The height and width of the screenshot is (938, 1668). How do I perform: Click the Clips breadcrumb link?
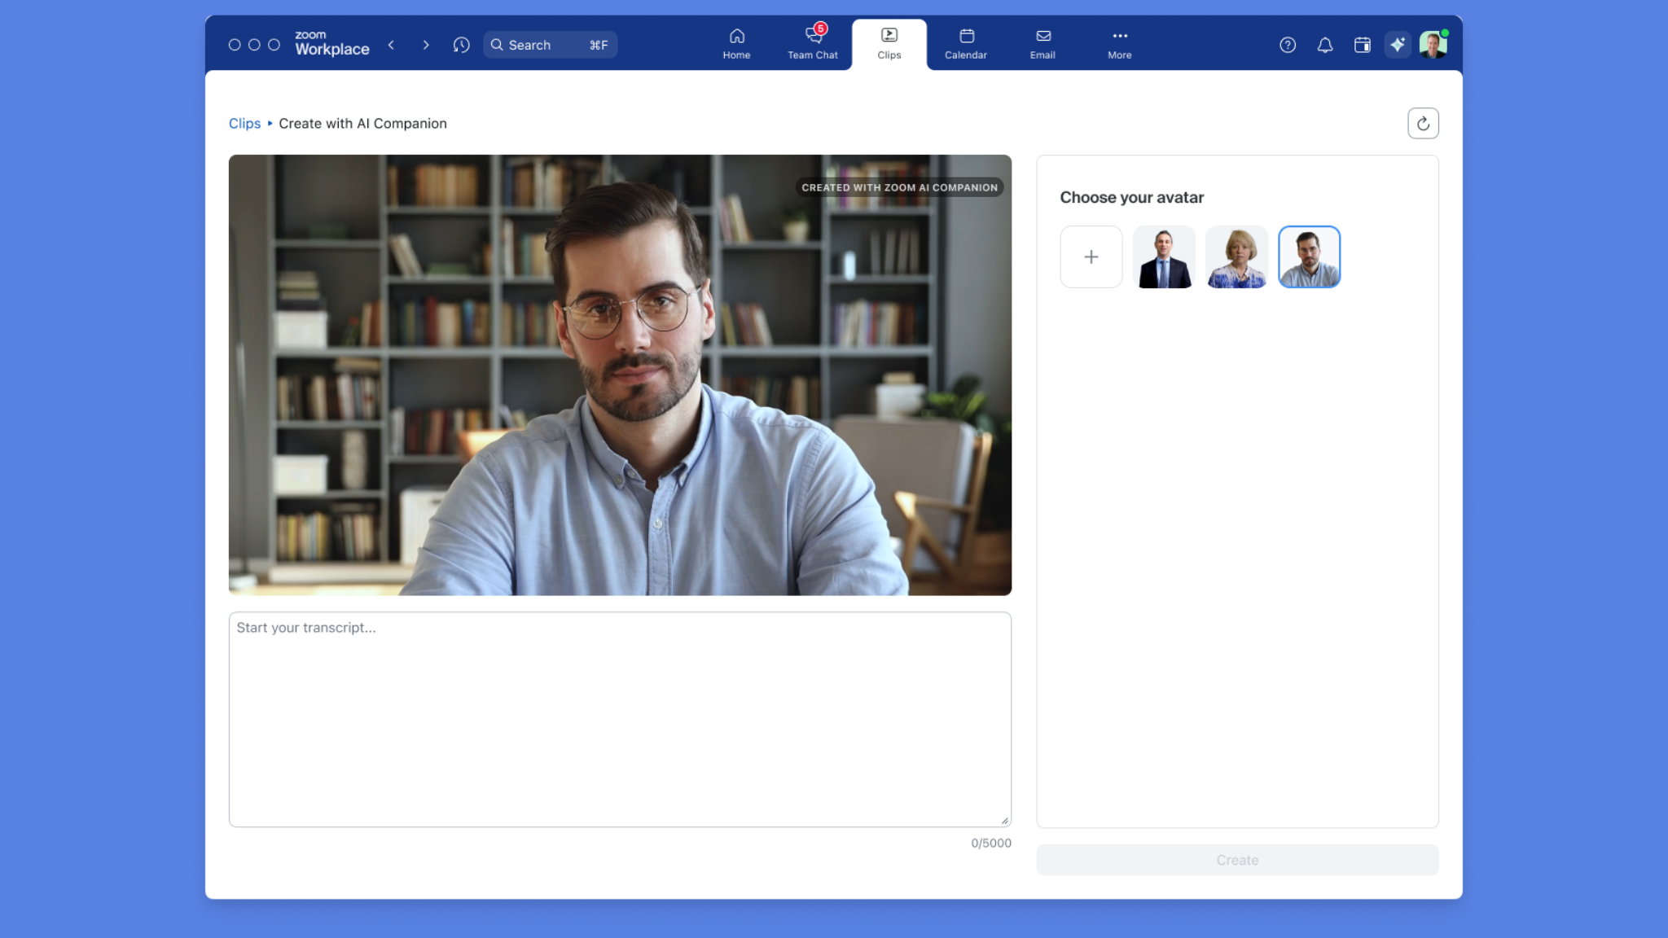[x=244, y=123]
